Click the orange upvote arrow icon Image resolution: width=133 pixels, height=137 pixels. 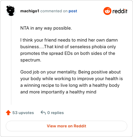tap(8, 113)
